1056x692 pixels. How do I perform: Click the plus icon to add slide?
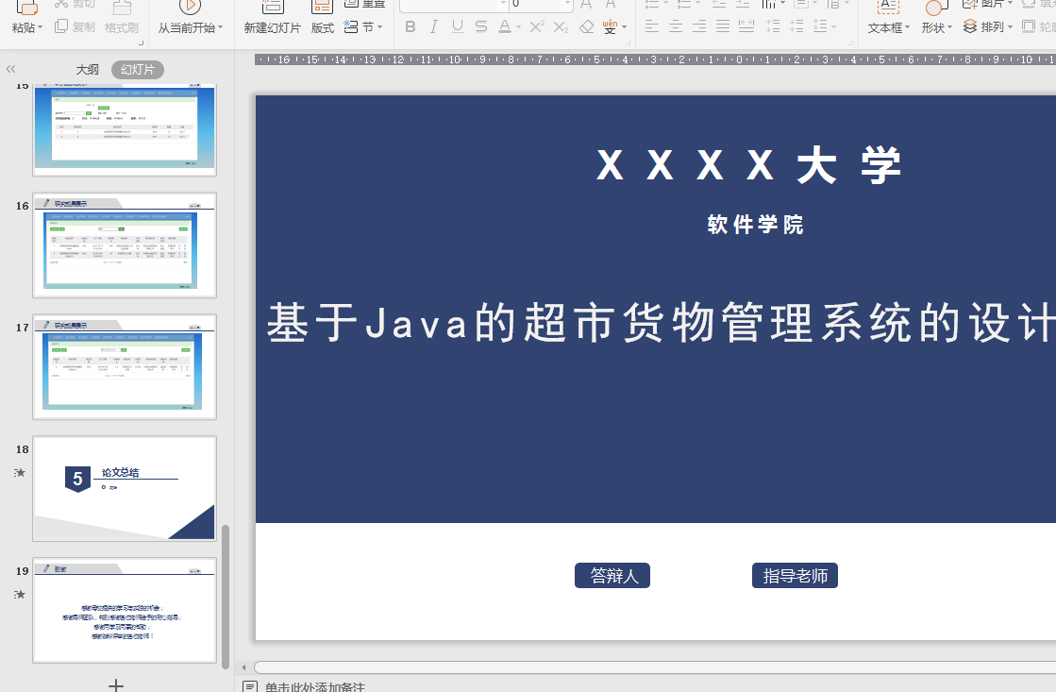click(116, 685)
